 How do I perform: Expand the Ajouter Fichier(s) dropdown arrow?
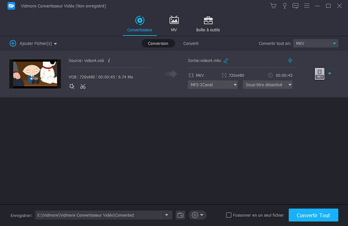[56, 44]
